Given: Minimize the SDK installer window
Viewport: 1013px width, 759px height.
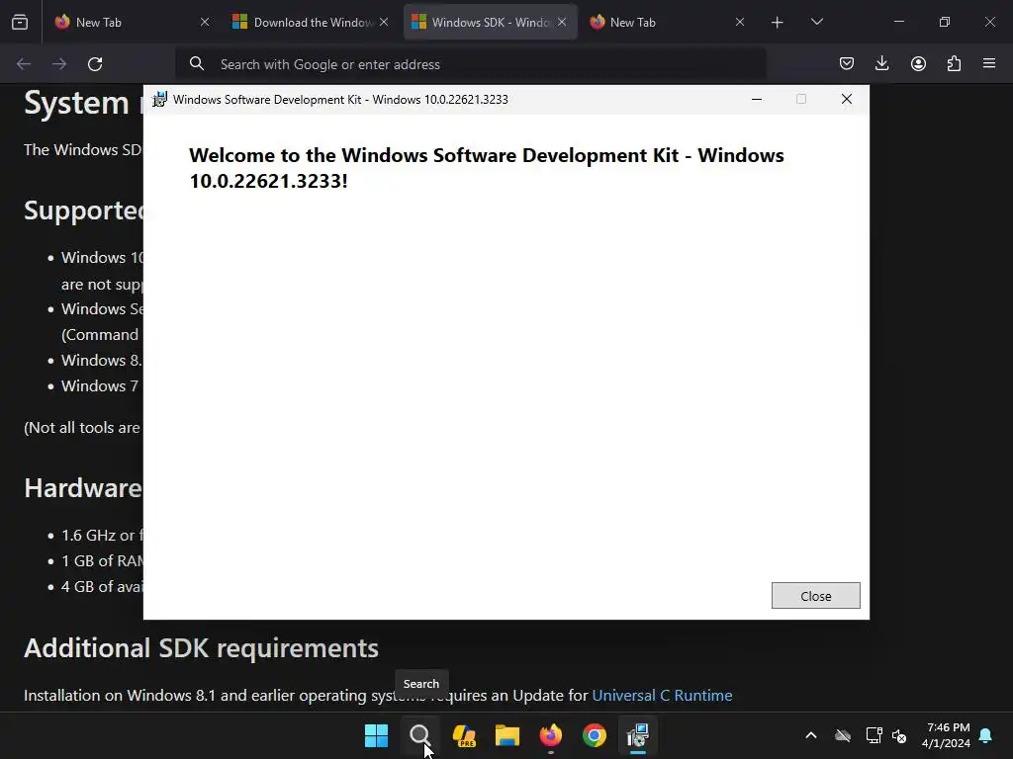Looking at the screenshot, I should [x=757, y=99].
